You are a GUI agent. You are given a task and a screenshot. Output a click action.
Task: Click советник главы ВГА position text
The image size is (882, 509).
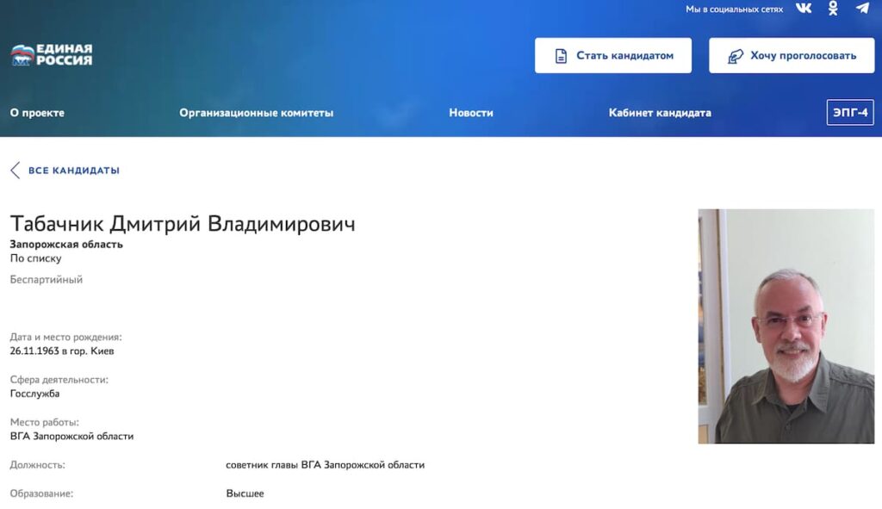(325, 465)
